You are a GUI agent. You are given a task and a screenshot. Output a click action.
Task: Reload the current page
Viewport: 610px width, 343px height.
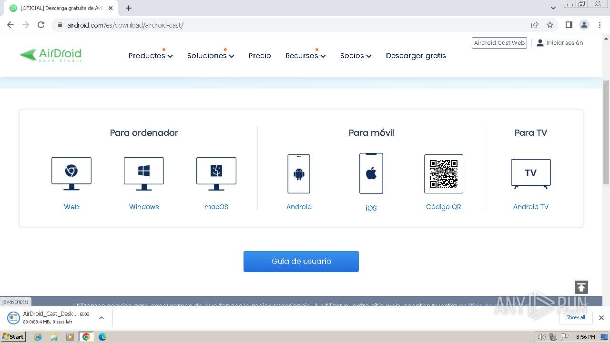tap(41, 25)
